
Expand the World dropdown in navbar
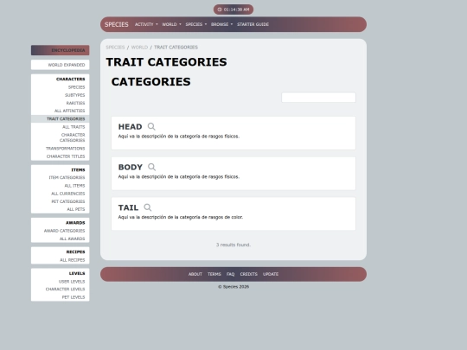pyautogui.click(x=171, y=24)
